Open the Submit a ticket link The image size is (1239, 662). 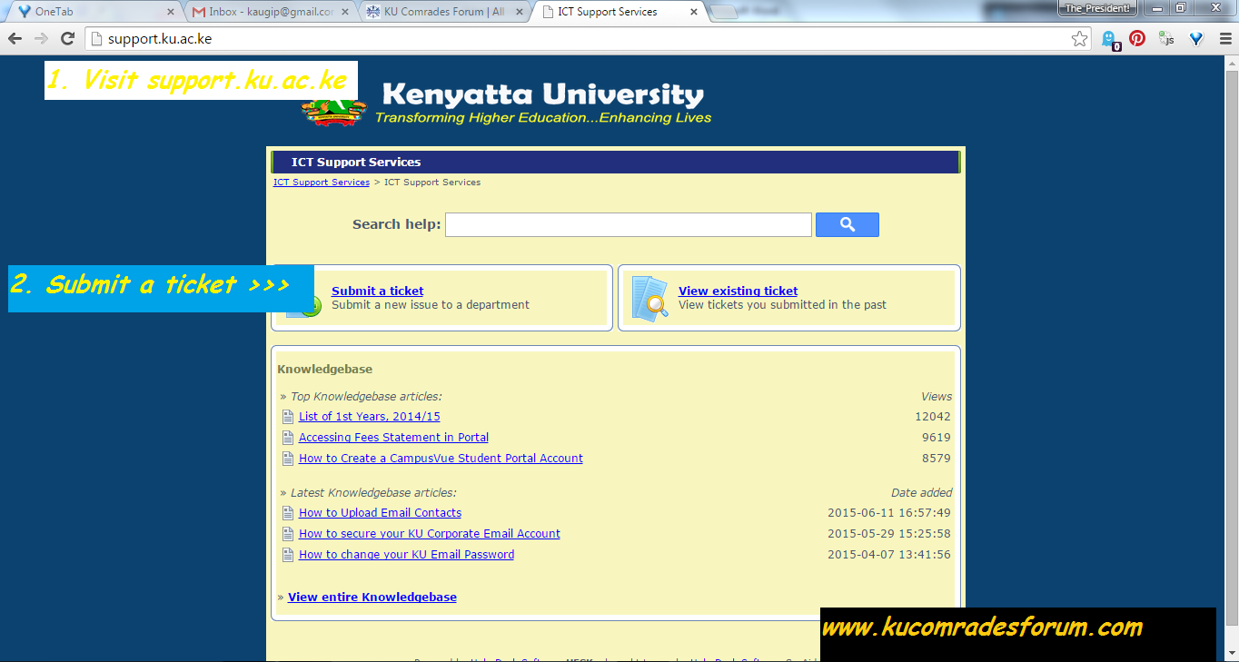coord(377,291)
